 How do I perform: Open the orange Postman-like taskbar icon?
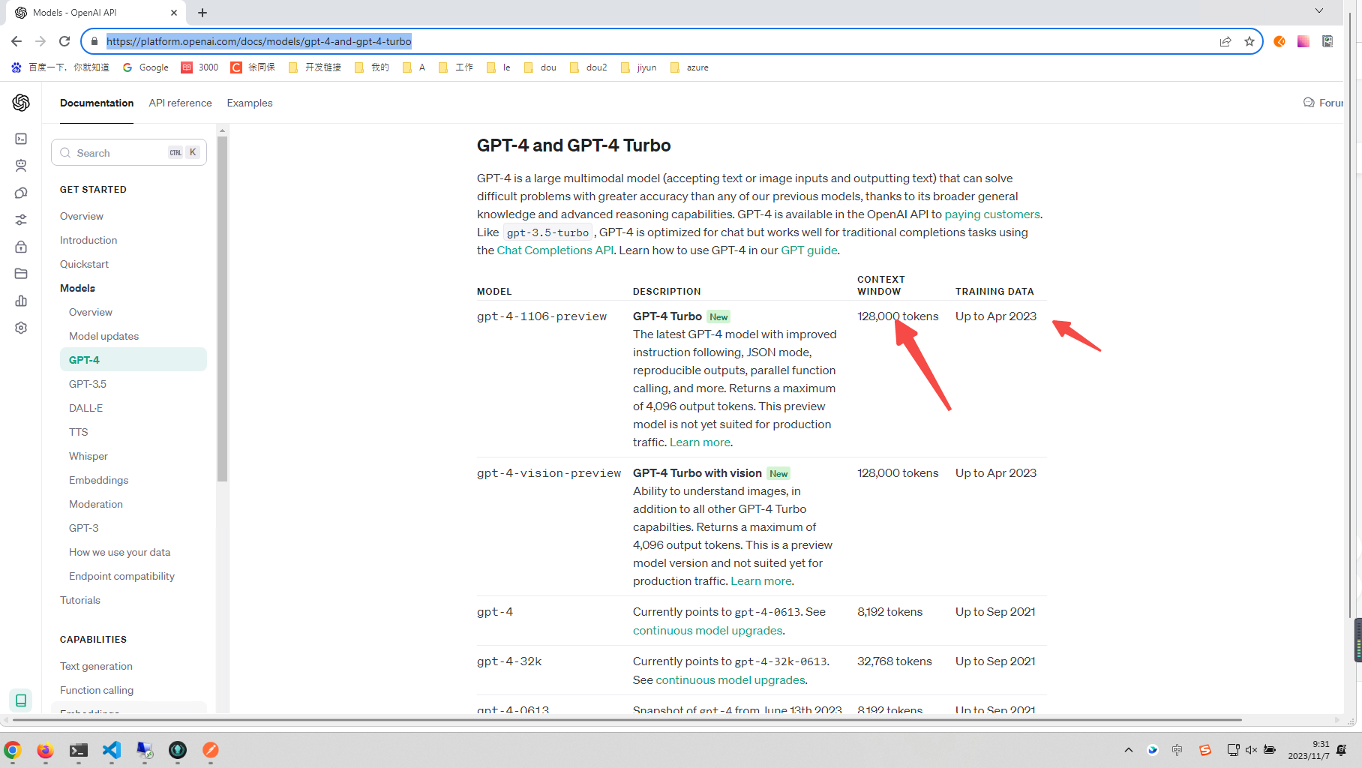point(211,750)
